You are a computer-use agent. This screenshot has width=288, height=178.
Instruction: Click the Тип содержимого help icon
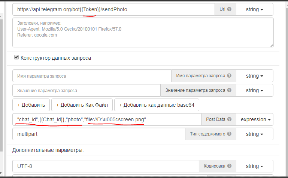click(x=229, y=134)
